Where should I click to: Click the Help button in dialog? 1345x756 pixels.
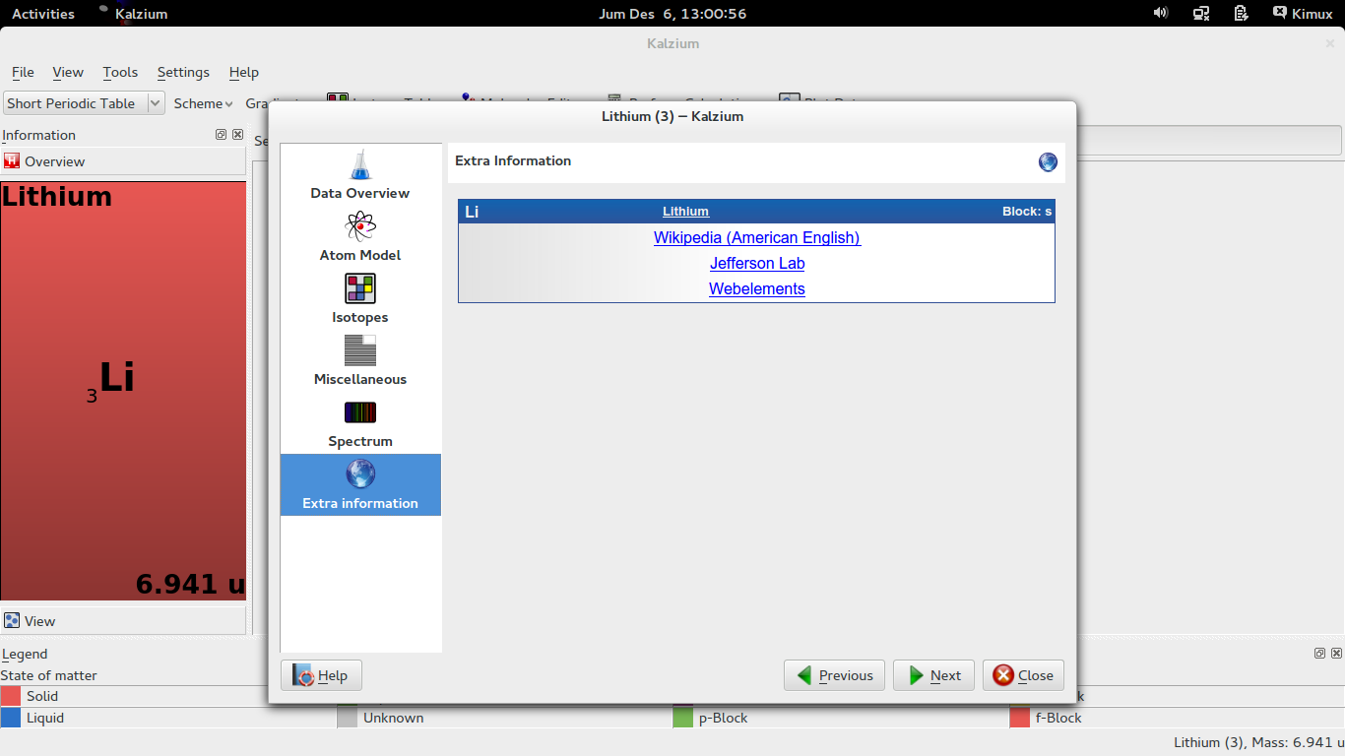(322, 675)
